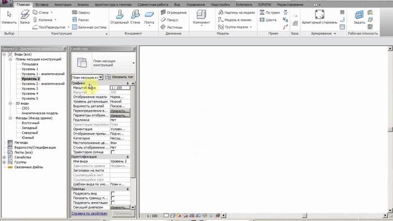The height and width of the screenshot is (221, 393).
Task: Expand the Армирование panel dropdown
Action: 335,33
